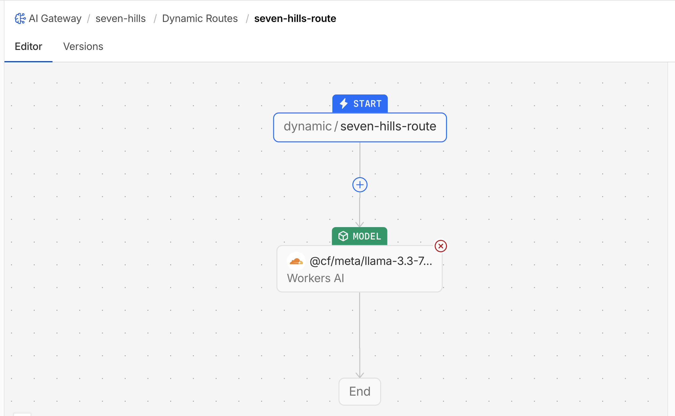Viewport: 675px width, 416px height.
Task: Select the MODEL label badge
Action: click(359, 236)
